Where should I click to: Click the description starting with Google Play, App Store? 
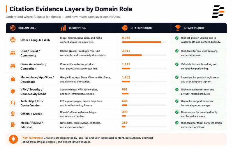pos(85,79)
